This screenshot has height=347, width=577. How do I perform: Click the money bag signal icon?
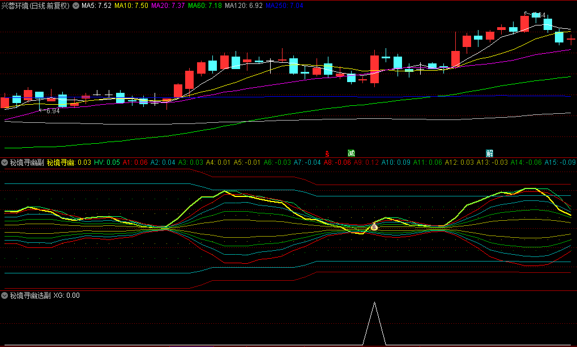click(374, 227)
